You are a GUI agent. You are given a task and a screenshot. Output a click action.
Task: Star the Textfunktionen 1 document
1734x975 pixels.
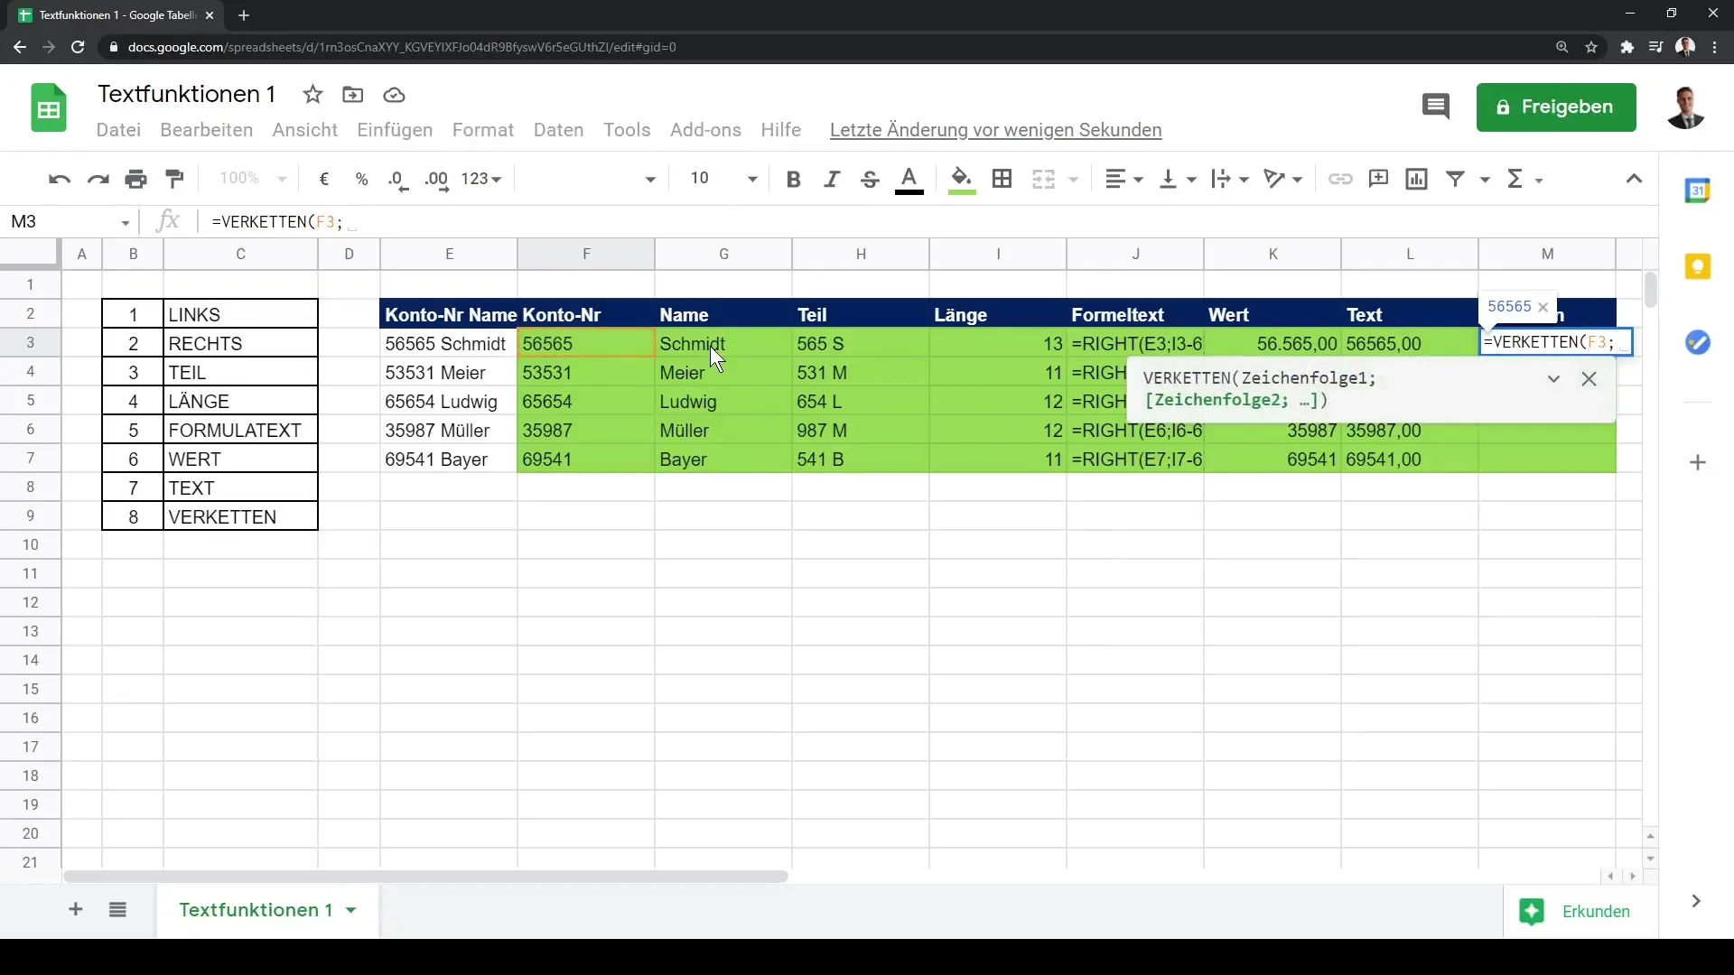[x=312, y=95]
